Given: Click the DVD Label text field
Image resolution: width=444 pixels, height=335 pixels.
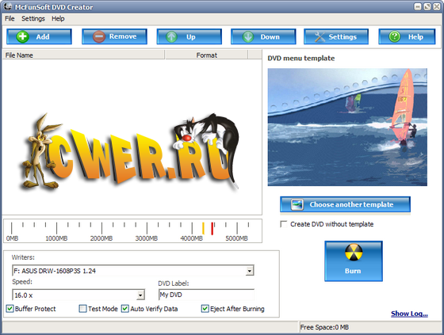Looking at the screenshot, I should click(x=206, y=295).
